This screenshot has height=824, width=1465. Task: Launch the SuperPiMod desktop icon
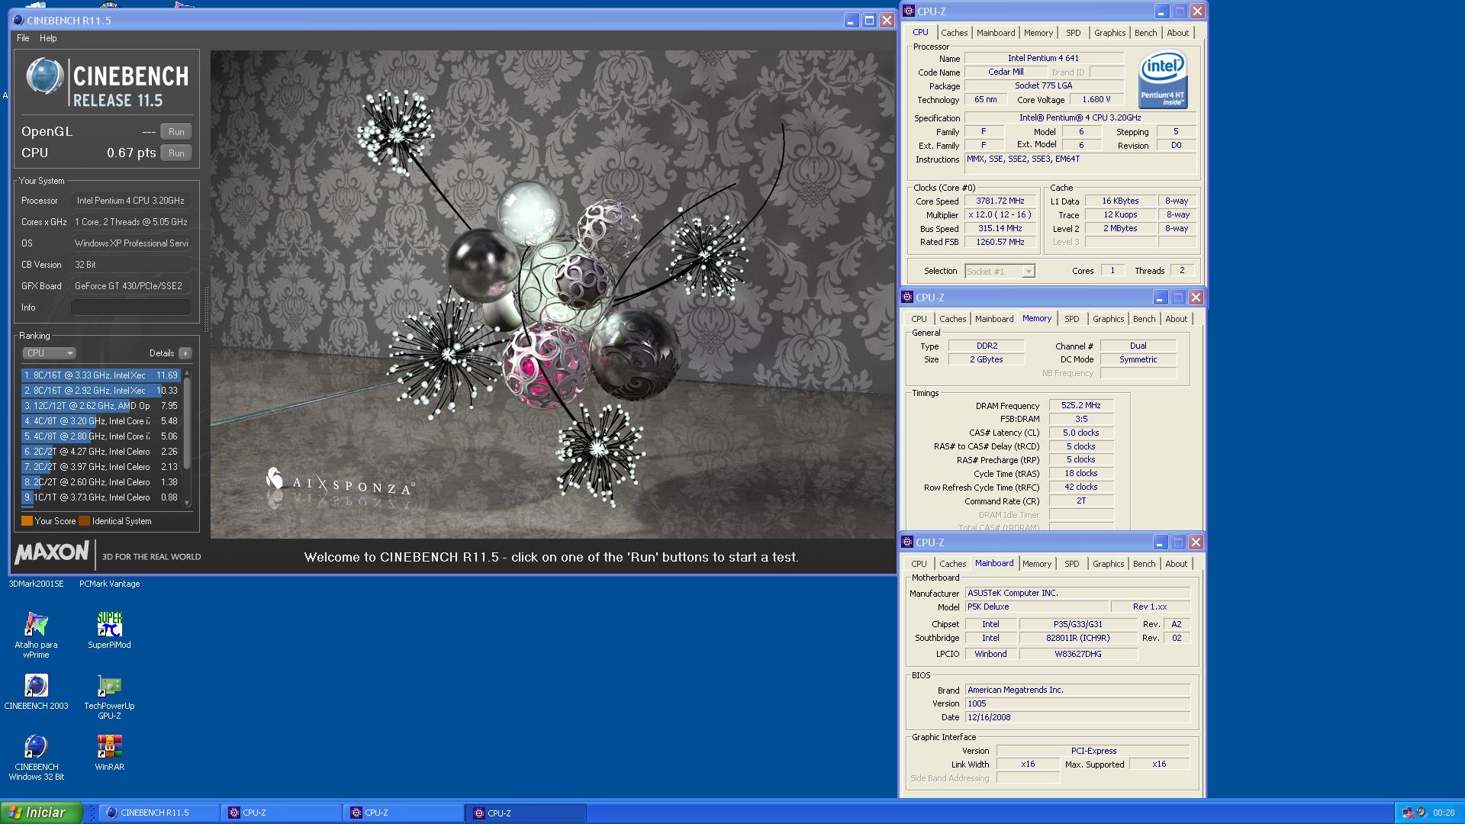click(109, 625)
